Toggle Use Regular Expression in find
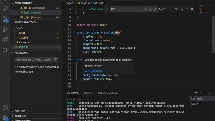The height and width of the screenshot is (121, 215). click(x=155, y=9)
